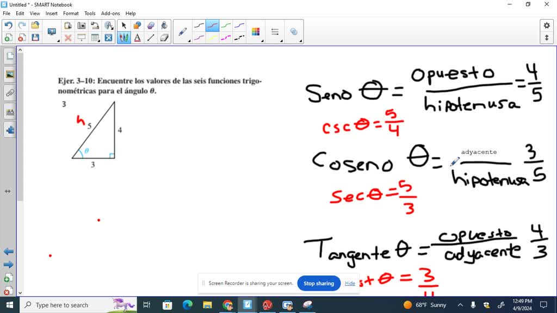
Task: Open the Add-ons menu
Action: tap(110, 13)
